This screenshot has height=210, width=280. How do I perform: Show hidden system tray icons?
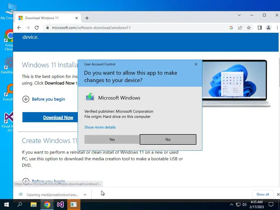(231, 205)
